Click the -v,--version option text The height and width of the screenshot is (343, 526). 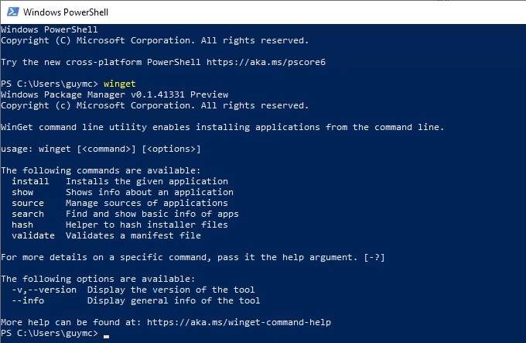(x=44, y=290)
